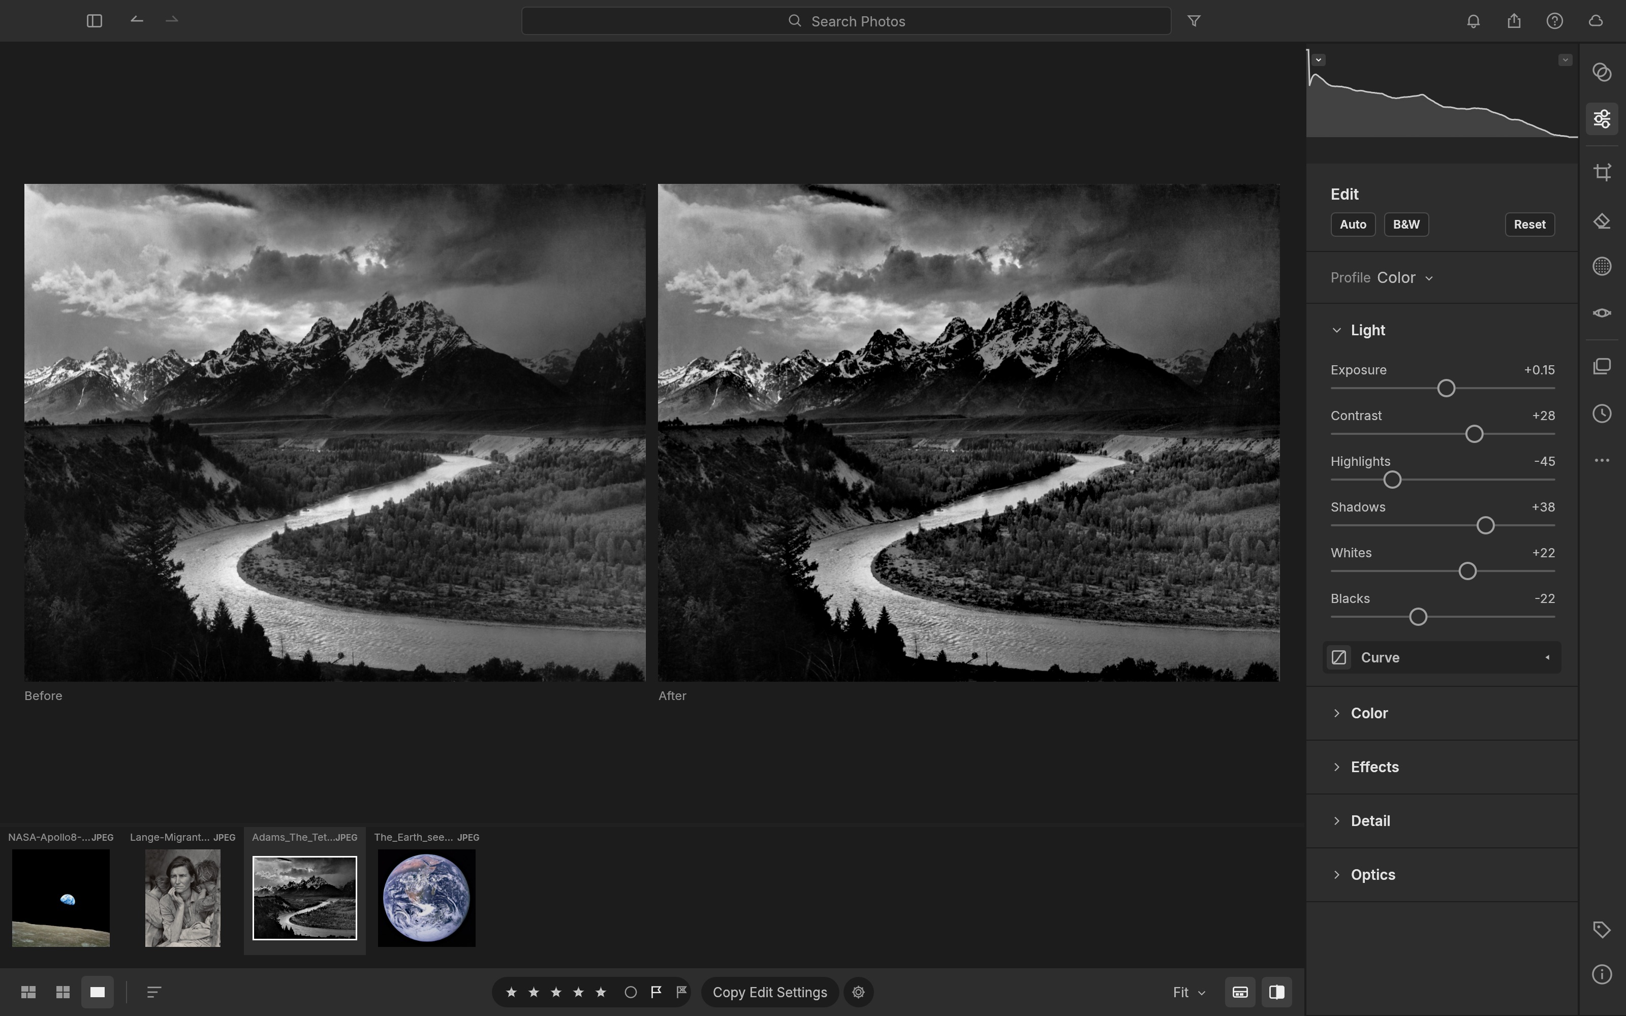This screenshot has width=1626, height=1016.
Task: Click the Highlights slider handle
Action: click(1392, 480)
